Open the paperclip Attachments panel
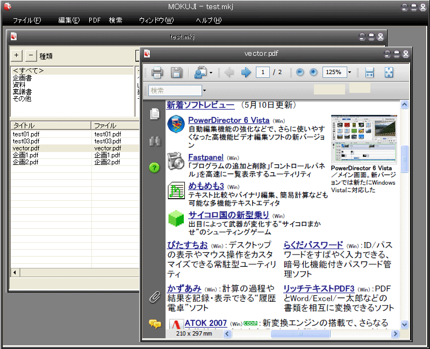 tap(155, 297)
